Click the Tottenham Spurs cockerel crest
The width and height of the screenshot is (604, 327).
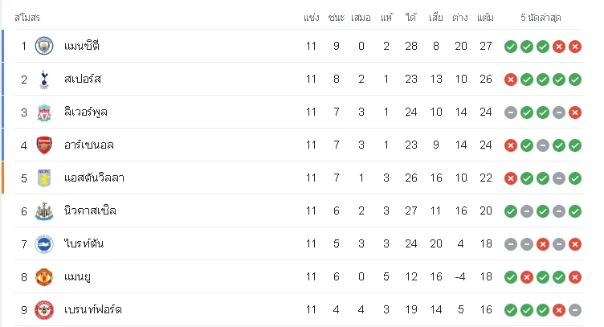[x=44, y=80]
